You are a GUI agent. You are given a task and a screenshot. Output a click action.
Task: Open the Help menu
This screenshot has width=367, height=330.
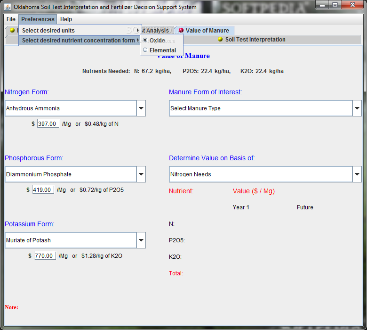66,19
